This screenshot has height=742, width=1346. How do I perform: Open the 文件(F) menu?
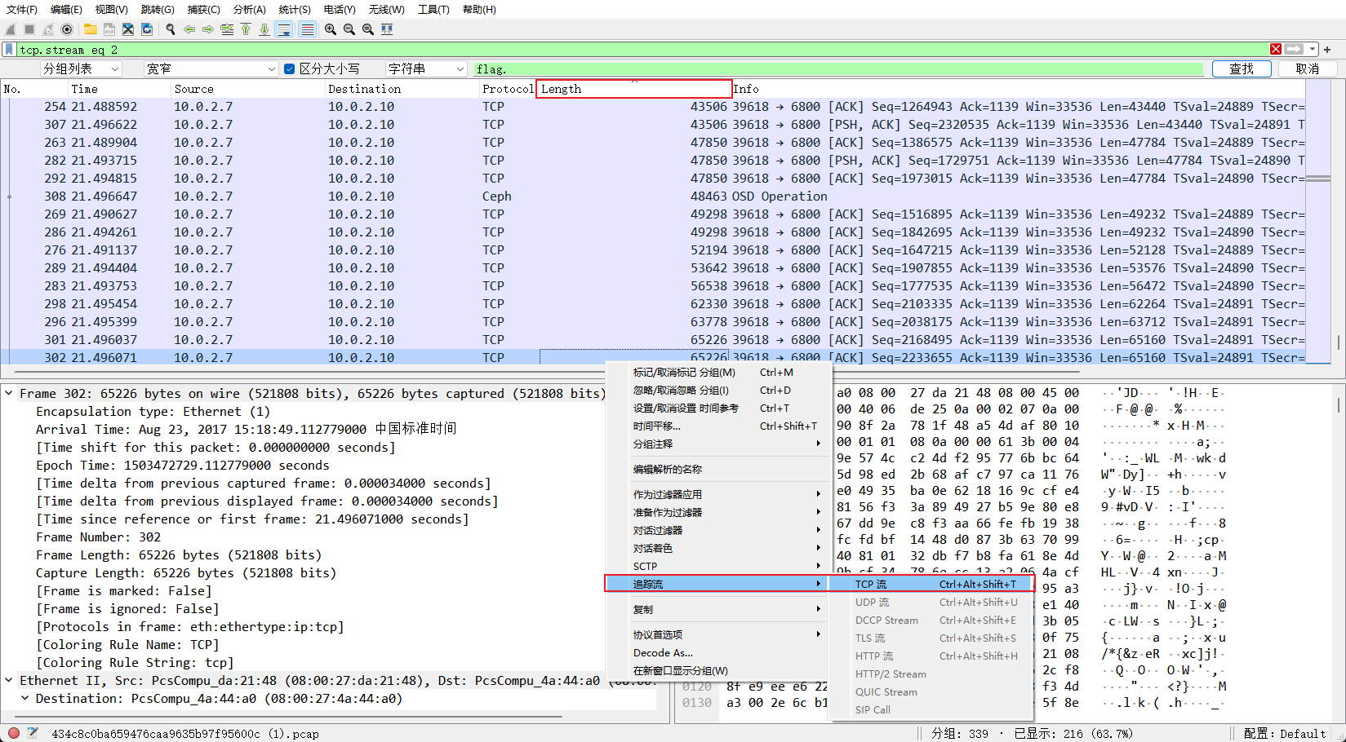pos(22,10)
